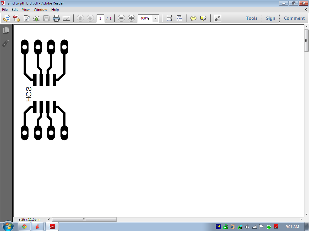Restore down the Adobe Reader window
The image size is (309, 231).
(x=294, y=3)
